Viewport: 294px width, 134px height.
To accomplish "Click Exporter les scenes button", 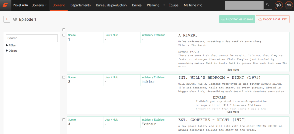I will [x=237, y=19].
